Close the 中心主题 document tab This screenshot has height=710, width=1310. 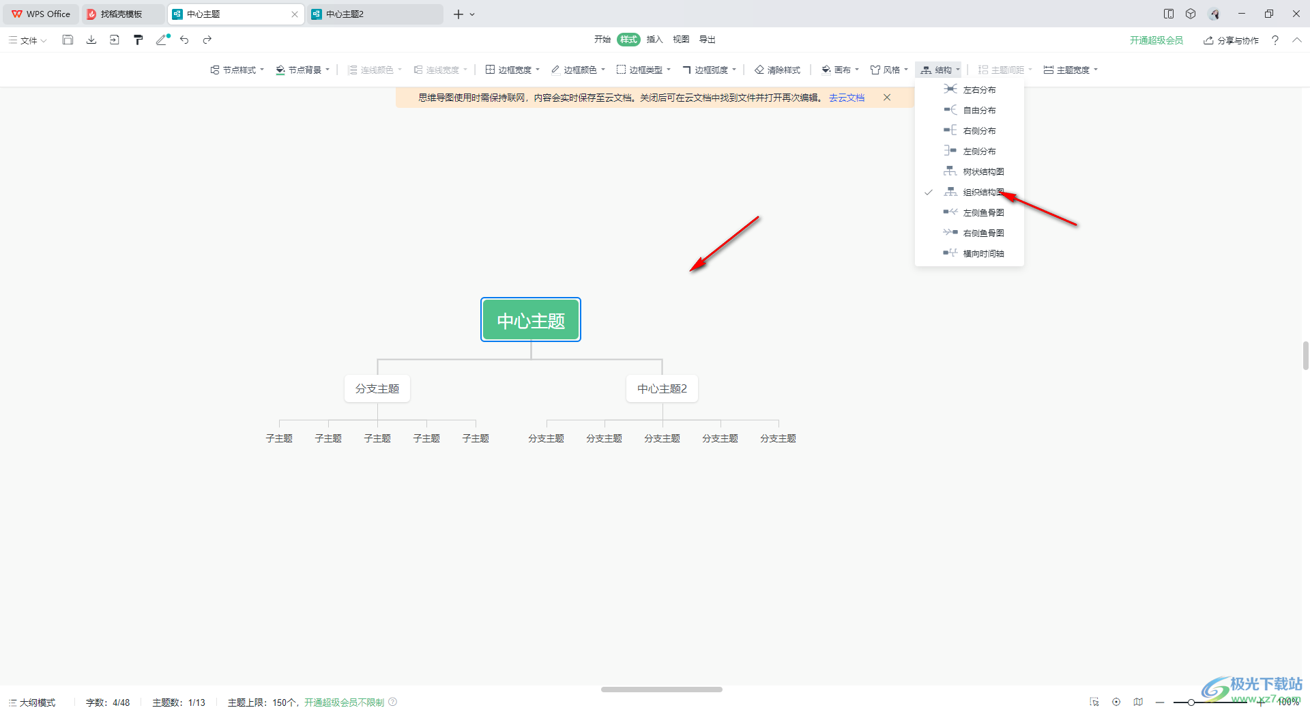point(295,14)
